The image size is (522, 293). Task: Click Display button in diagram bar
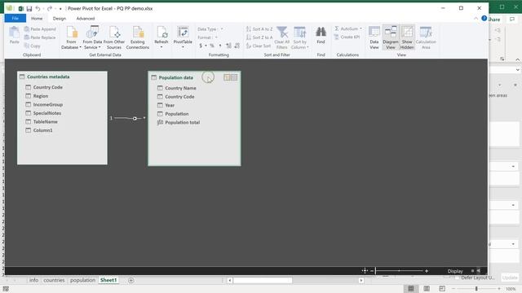coord(455,271)
